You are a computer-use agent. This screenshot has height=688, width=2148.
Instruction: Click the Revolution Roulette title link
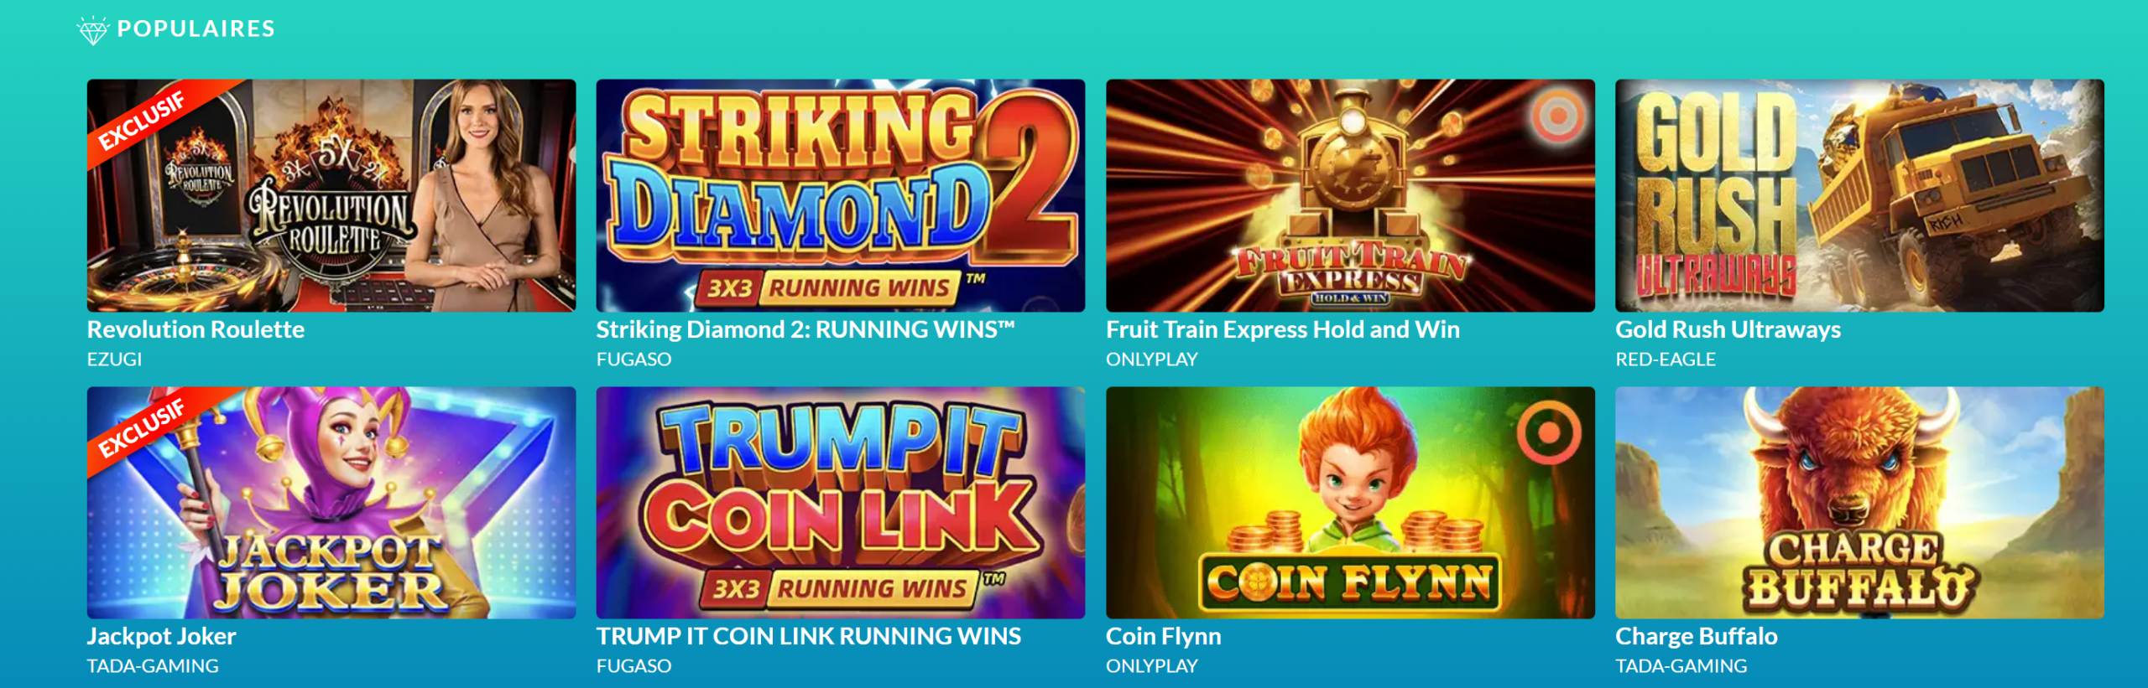coord(196,330)
